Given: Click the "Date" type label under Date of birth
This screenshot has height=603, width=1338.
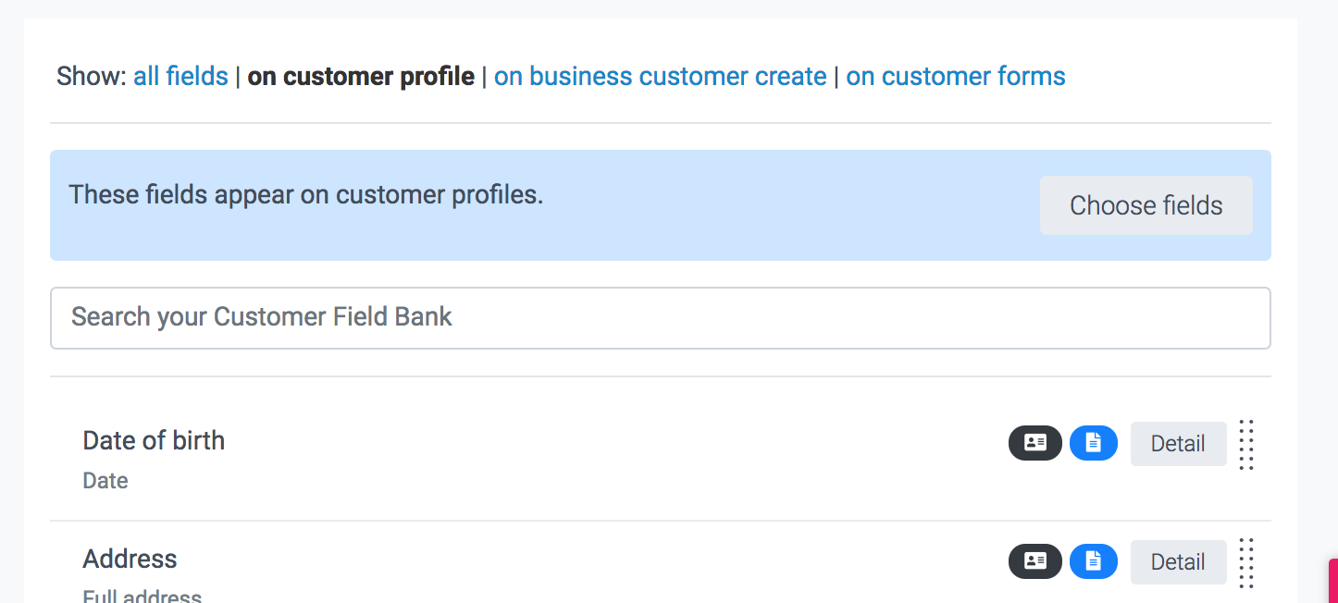Looking at the screenshot, I should pyautogui.click(x=105, y=481).
